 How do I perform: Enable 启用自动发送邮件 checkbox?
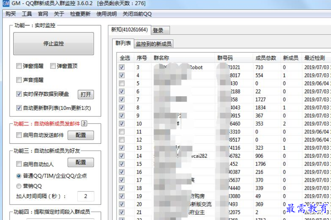[x=19, y=135]
